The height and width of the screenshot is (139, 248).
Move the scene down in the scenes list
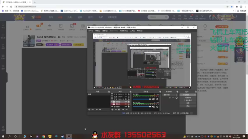100,110
